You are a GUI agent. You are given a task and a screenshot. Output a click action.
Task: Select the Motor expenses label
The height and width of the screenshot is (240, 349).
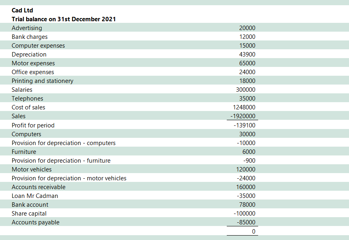[x=33, y=63]
